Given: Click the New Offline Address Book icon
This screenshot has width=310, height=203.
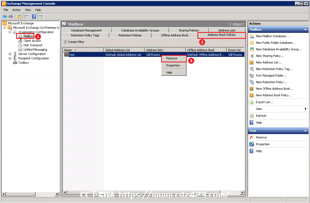Looking at the screenshot, I should [x=252, y=89].
